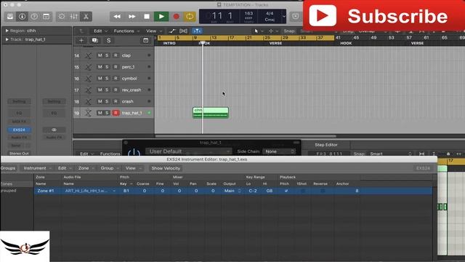This screenshot has width=465, height=262.
Task: Open EXS24 editor Group menu
Action: (110, 168)
